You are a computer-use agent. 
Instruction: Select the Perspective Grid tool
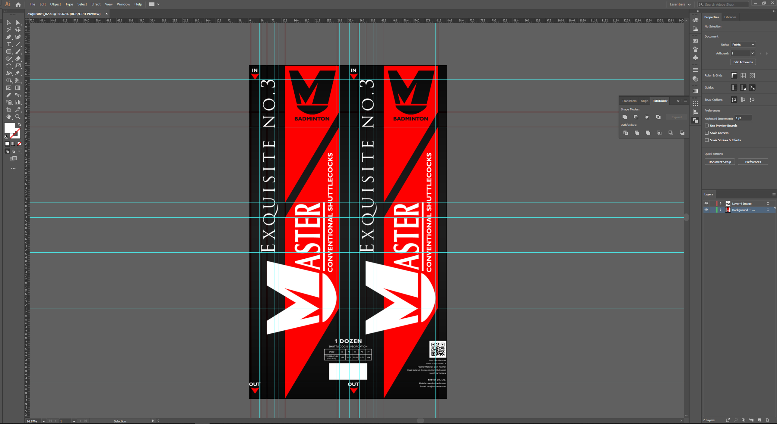coord(18,80)
